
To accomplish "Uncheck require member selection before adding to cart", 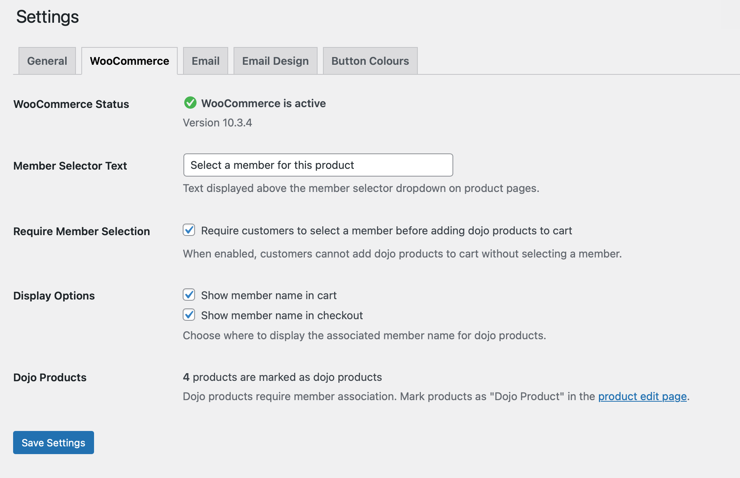I will (189, 230).
